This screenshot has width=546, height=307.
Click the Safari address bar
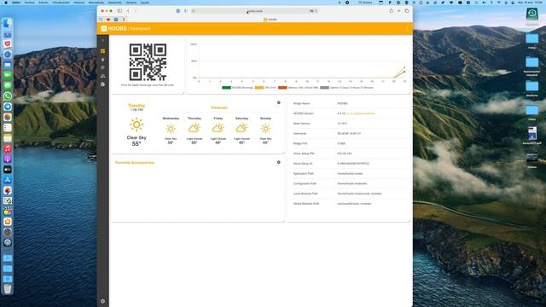click(x=254, y=11)
